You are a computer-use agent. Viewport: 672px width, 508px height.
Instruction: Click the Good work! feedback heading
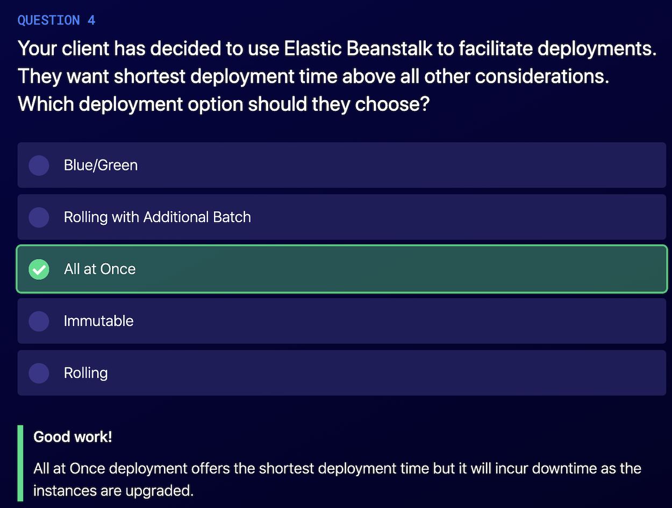73,436
